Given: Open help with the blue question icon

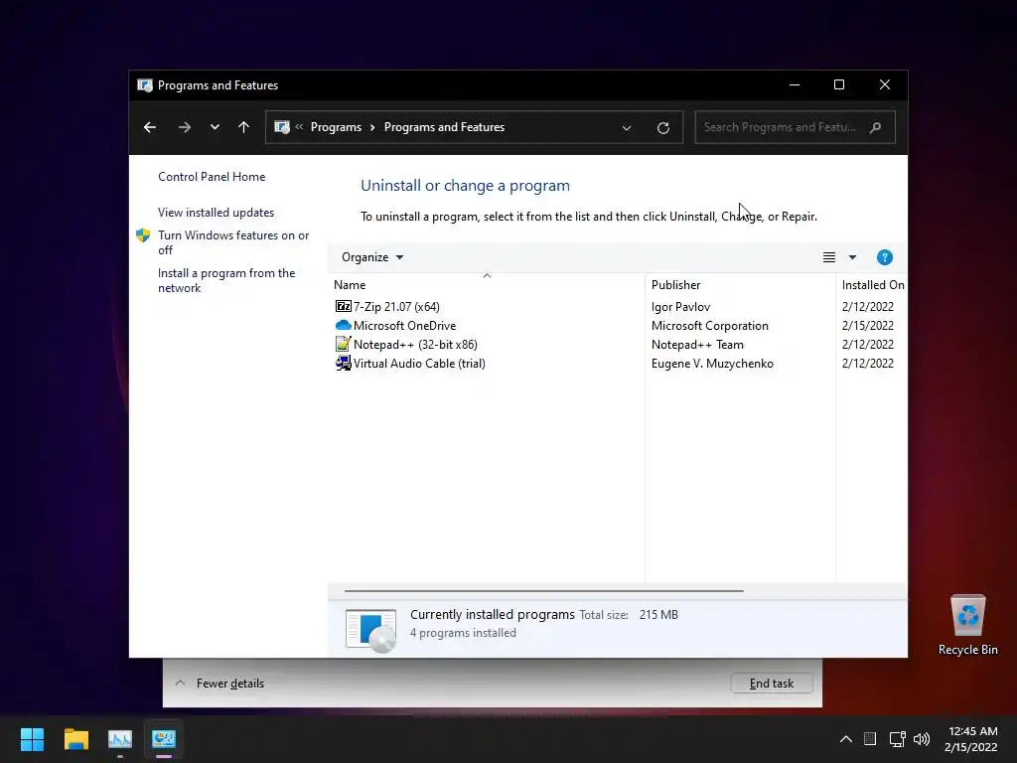Looking at the screenshot, I should coord(884,257).
